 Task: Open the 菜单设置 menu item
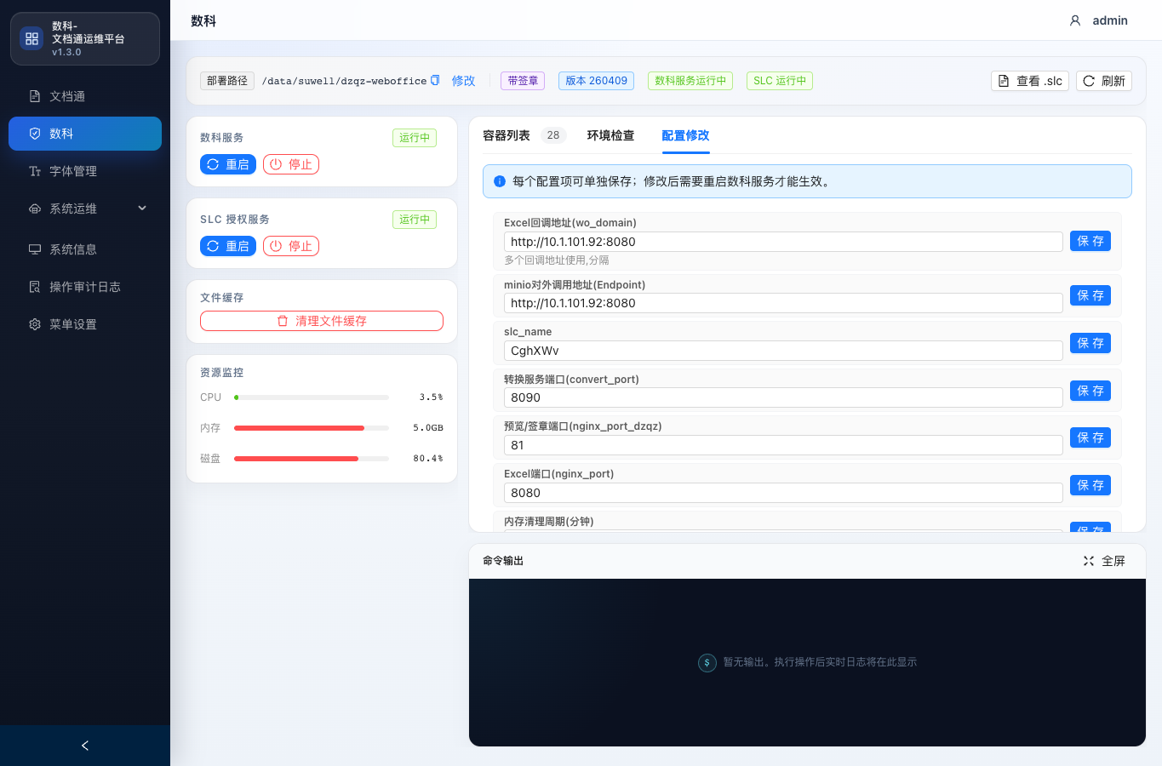click(x=85, y=324)
